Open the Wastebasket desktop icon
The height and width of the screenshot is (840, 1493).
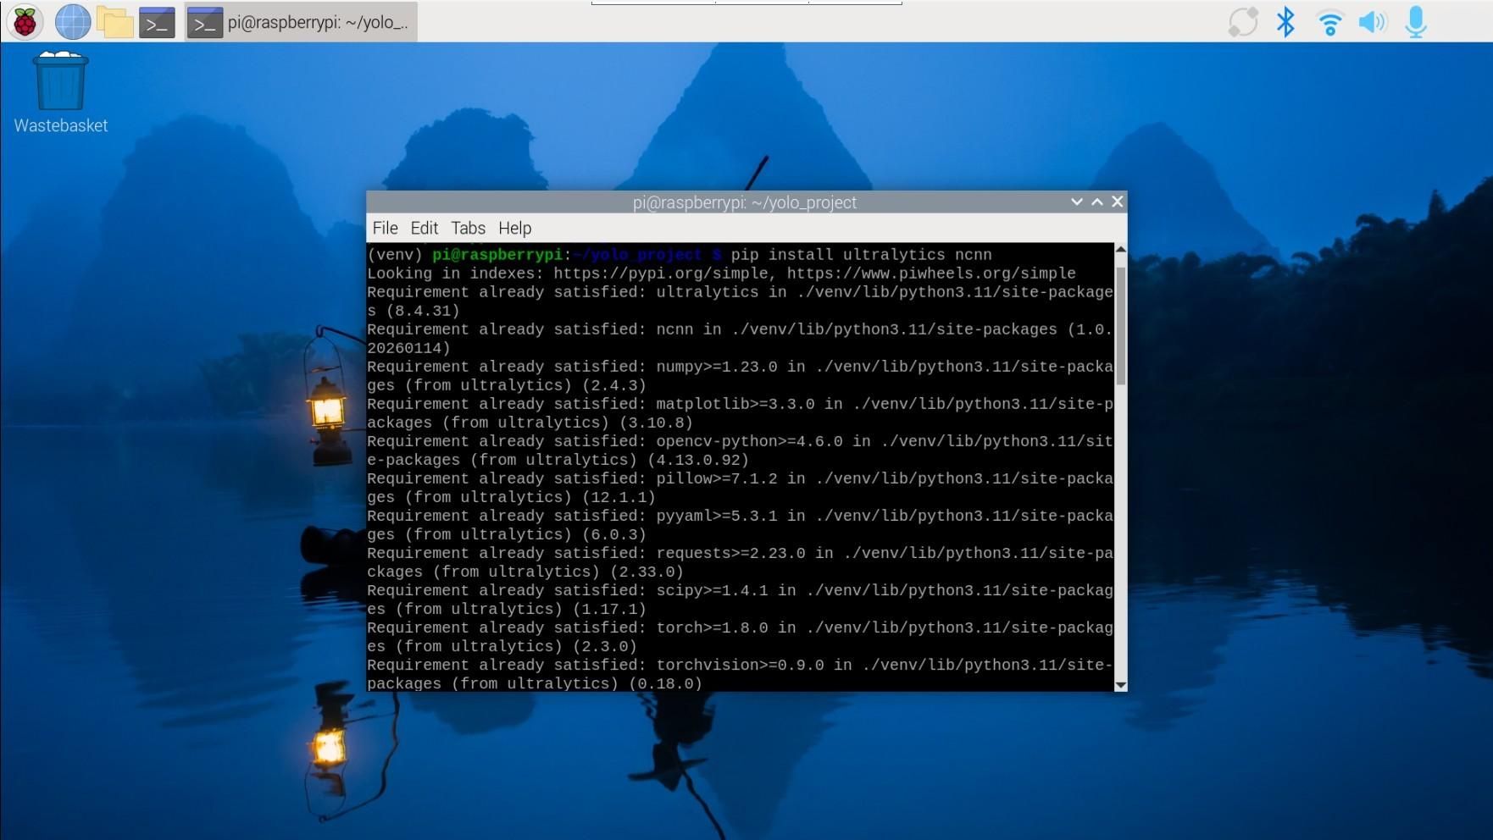point(60,92)
